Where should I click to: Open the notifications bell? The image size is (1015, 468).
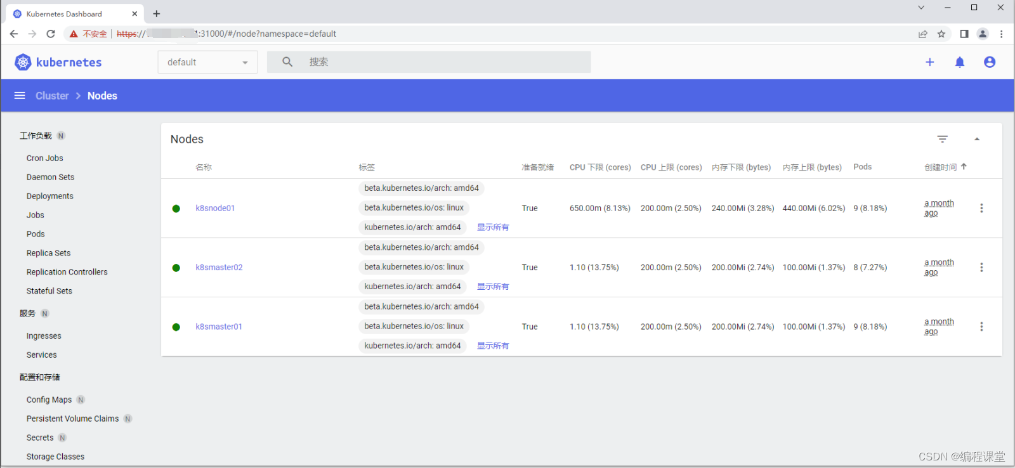click(960, 62)
